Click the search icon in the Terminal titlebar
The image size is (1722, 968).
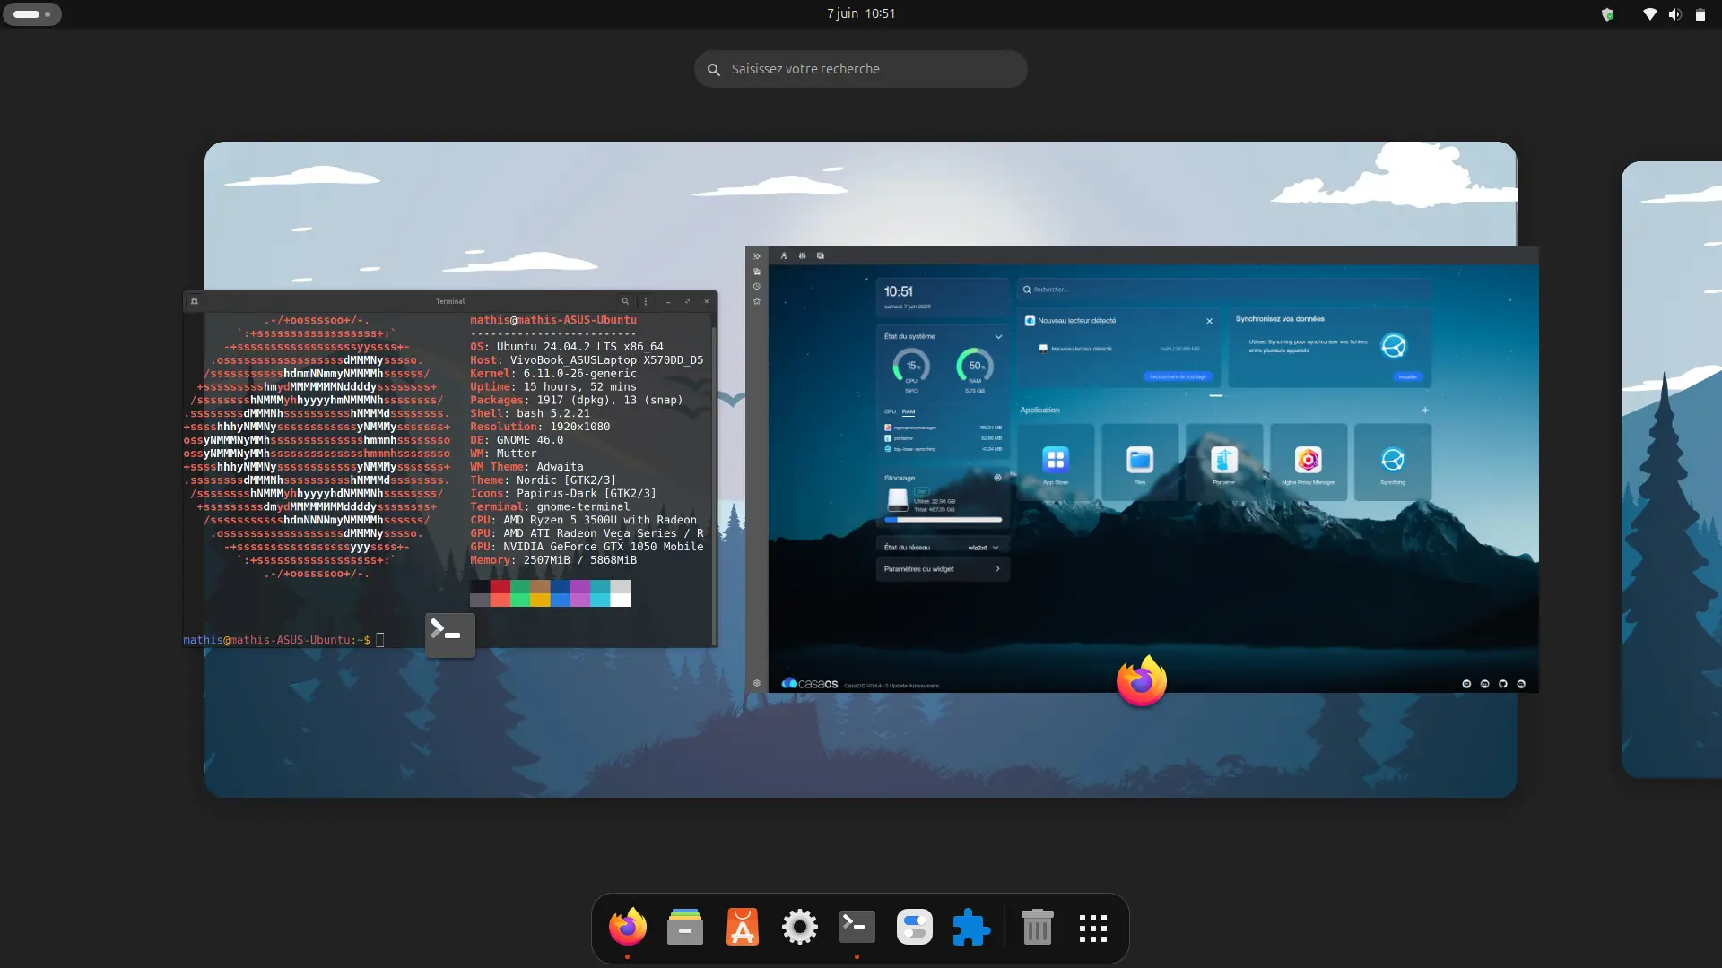(626, 301)
